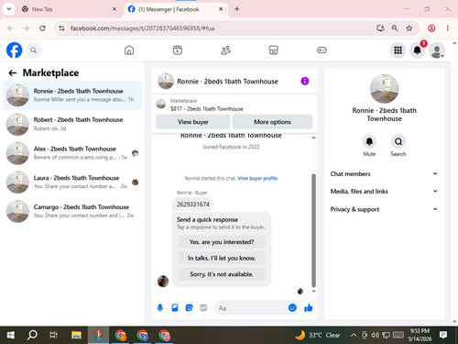Click the More options button
458x344 pixels.
tap(272, 122)
